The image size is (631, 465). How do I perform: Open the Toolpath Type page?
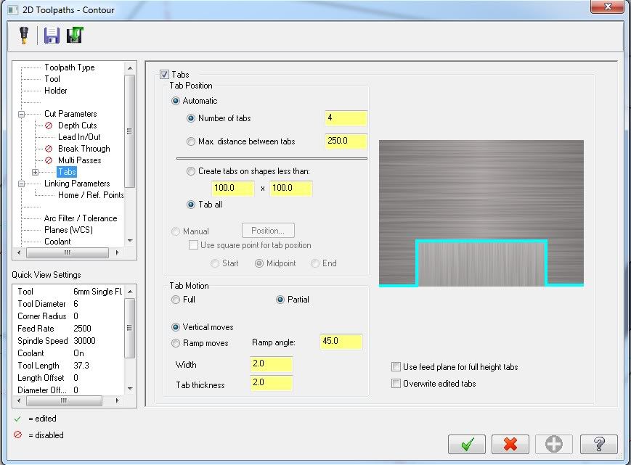(x=69, y=67)
